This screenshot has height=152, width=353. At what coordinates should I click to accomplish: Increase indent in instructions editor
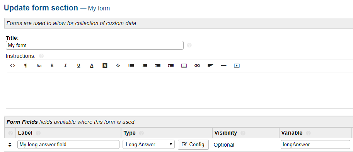171,66
